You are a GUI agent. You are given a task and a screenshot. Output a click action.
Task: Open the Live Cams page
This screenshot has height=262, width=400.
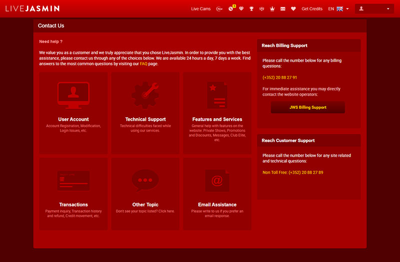[201, 9]
